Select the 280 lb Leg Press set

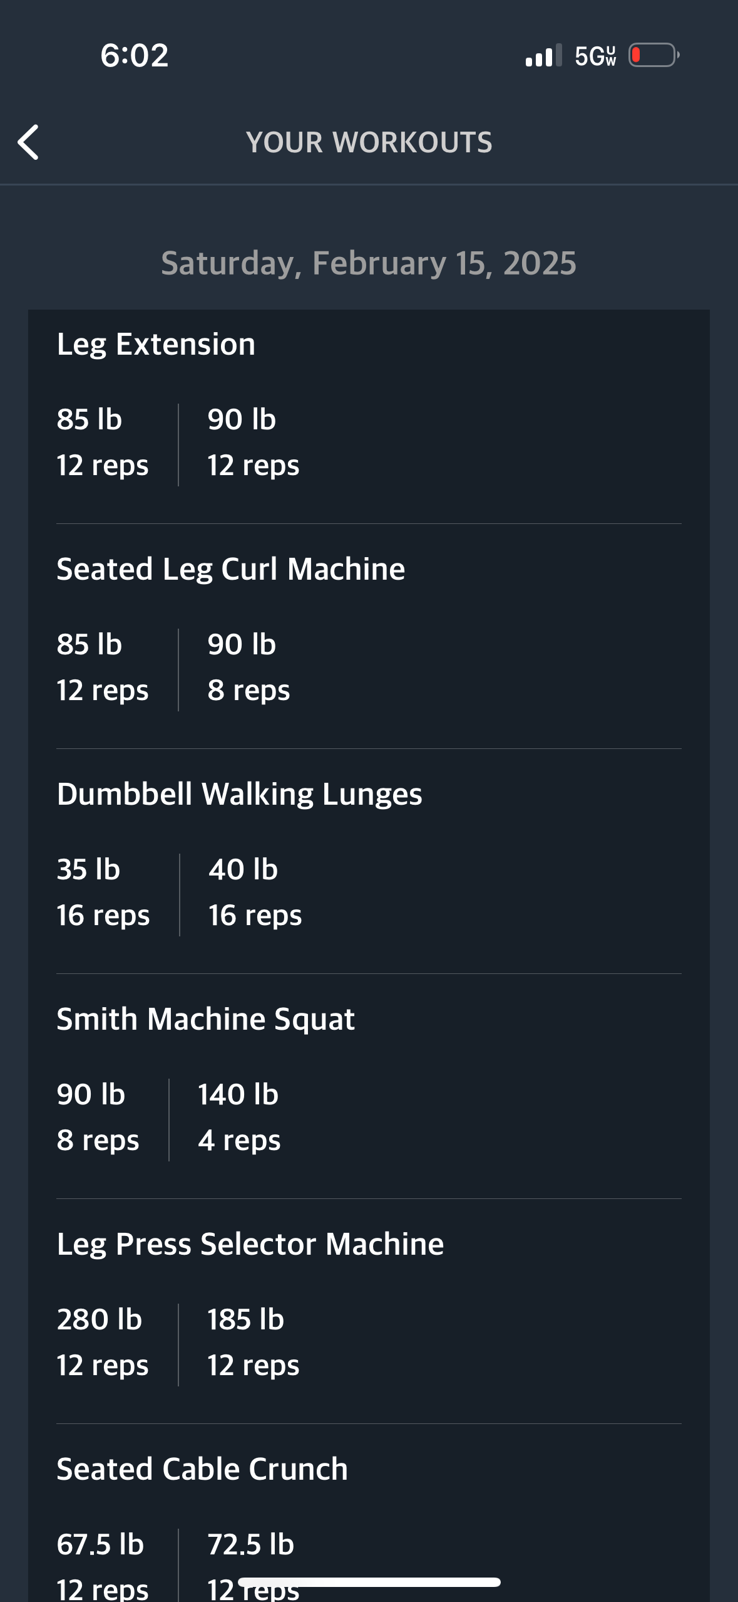coord(103,1343)
